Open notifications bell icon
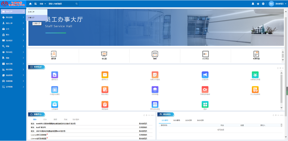Viewport: 288px width, 141px height. (x=253, y=4)
